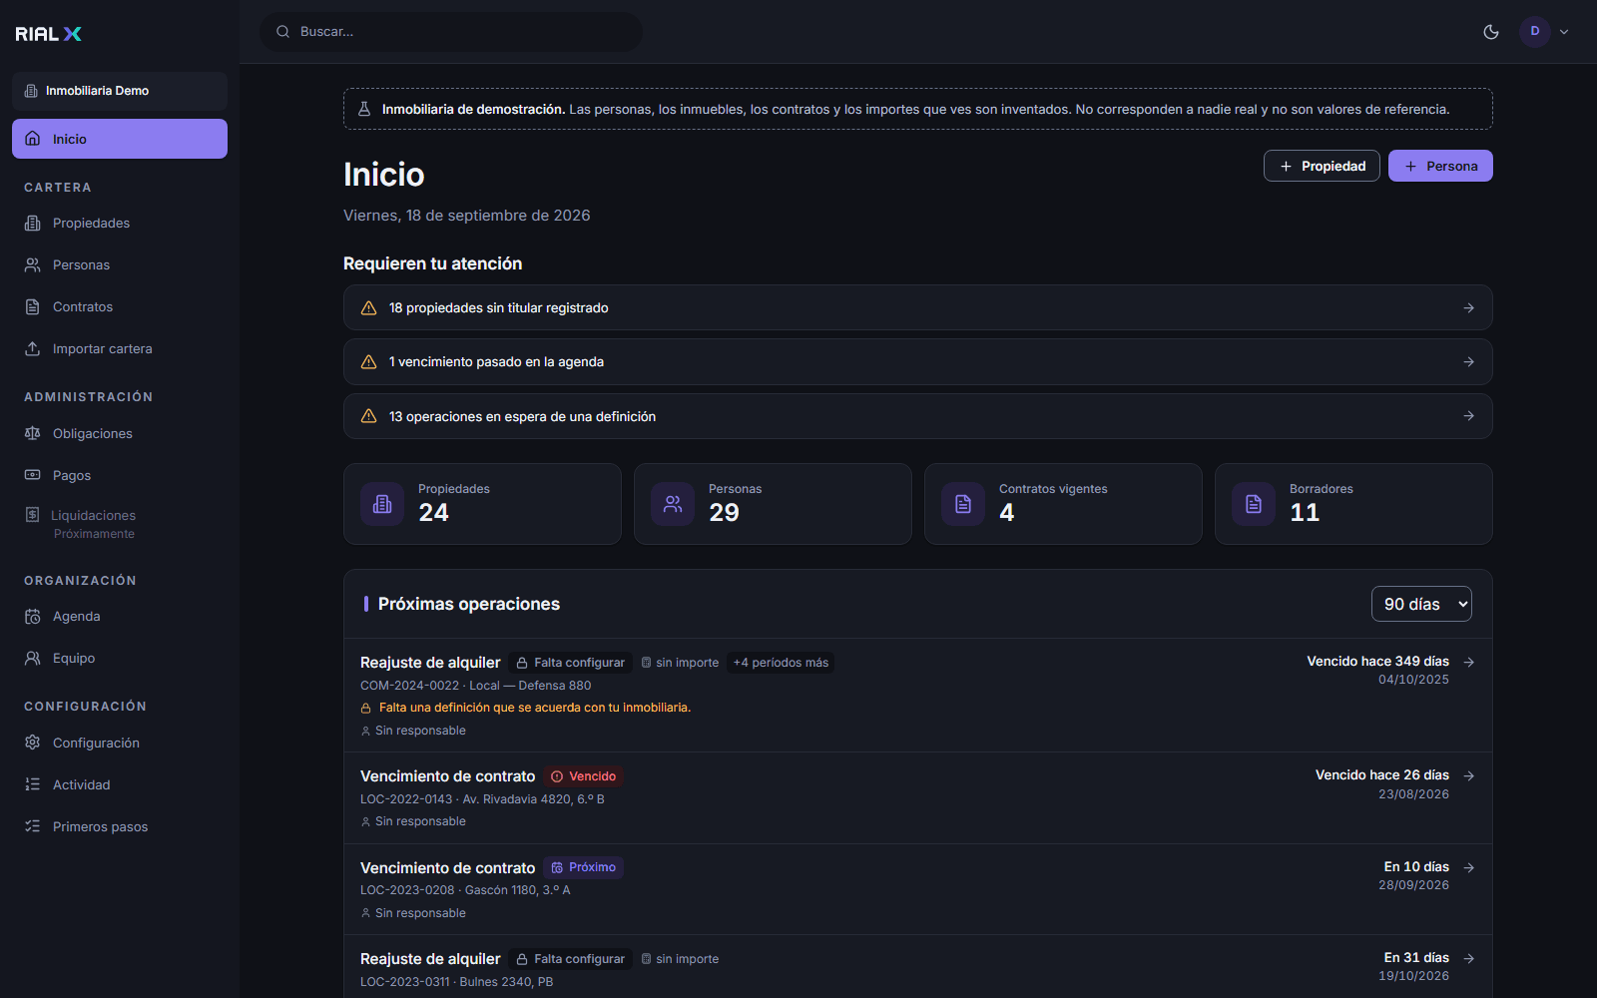This screenshot has width=1597, height=998.
Task: Click LOC-2023-0208 Gascón 1180 text
Action: tap(465, 890)
